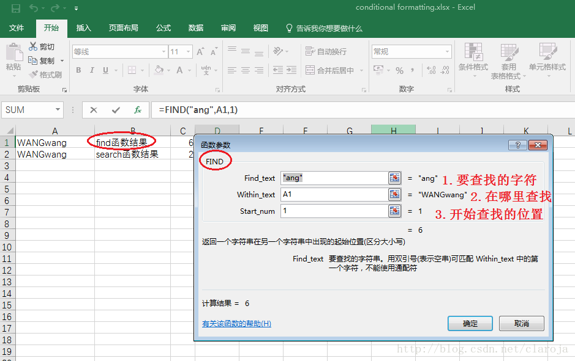Open number format 常规 dropdown
575x361 pixels.
[x=448, y=52]
